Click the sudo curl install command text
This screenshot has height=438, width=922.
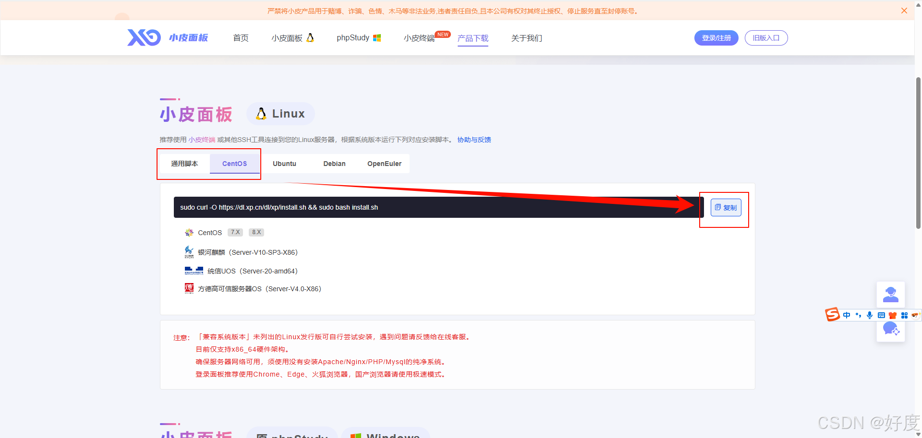click(279, 207)
